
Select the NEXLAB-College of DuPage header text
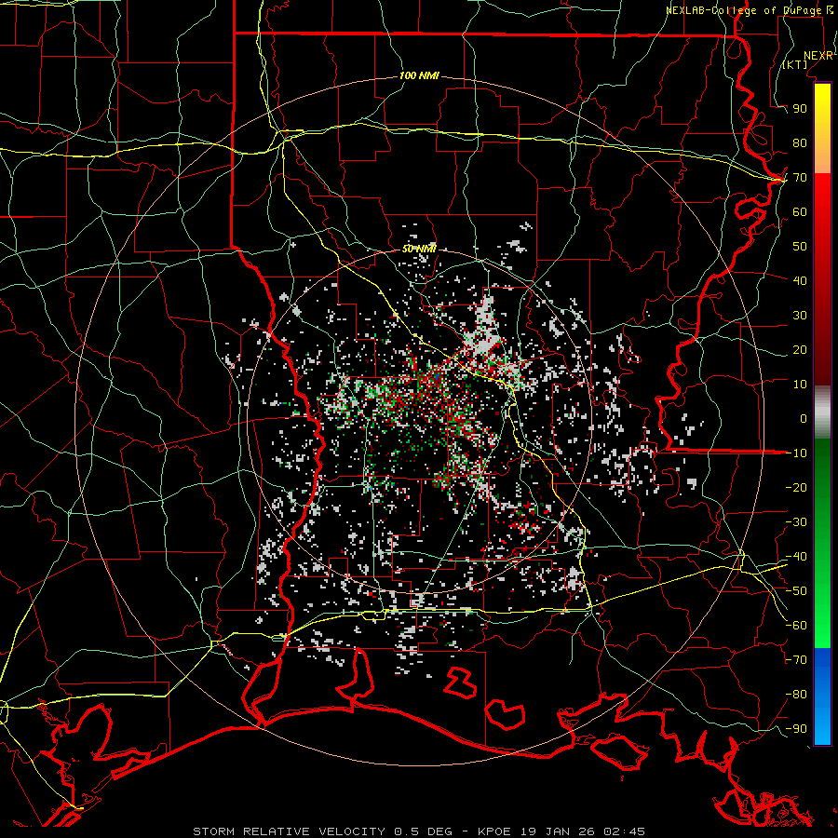click(x=749, y=10)
